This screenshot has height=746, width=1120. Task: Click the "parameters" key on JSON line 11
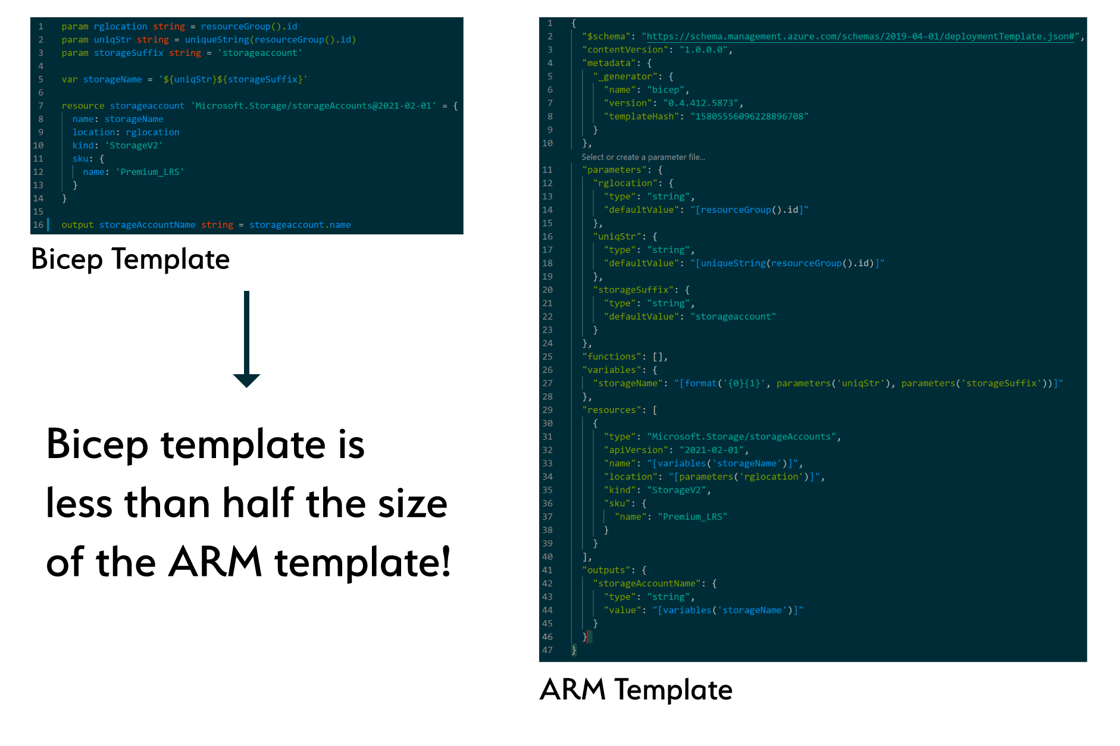click(x=614, y=170)
